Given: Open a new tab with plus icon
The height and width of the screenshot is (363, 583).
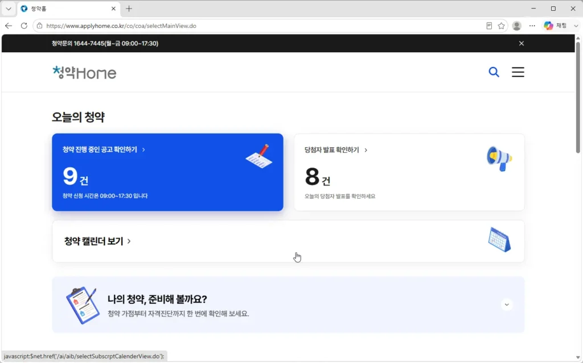Looking at the screenshot, I should pyautogui.click(x=129, y=9).
